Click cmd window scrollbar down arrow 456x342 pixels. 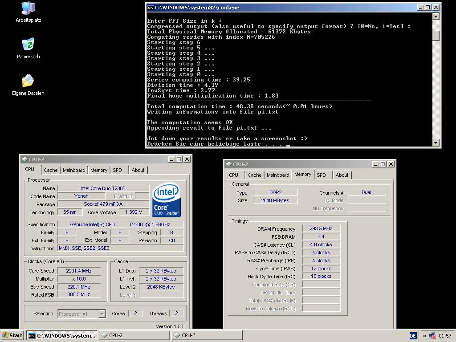(x=436, y=142)
